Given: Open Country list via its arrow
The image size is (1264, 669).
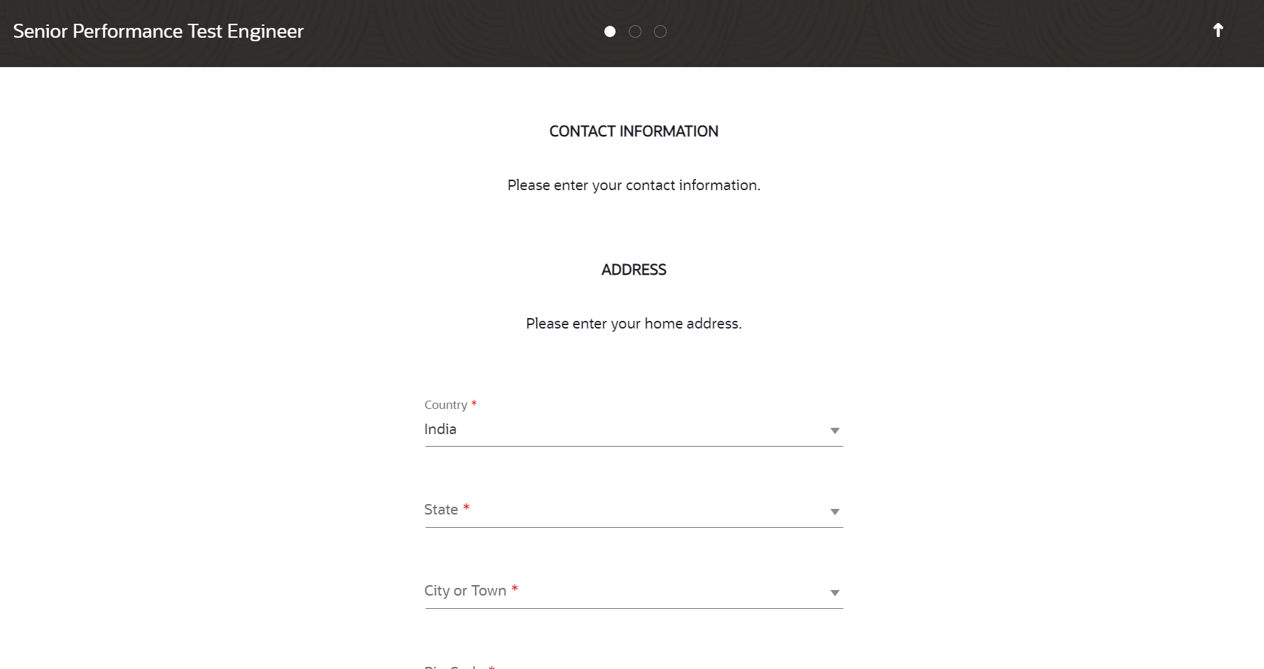Looking at the screenshot, I should [x=835, y=431].
